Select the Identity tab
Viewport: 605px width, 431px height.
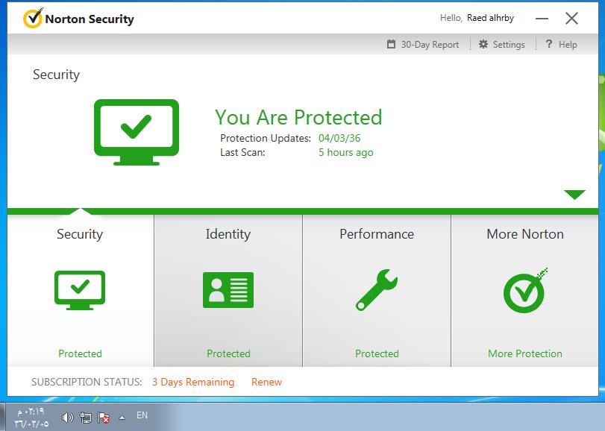pos(228,291)
